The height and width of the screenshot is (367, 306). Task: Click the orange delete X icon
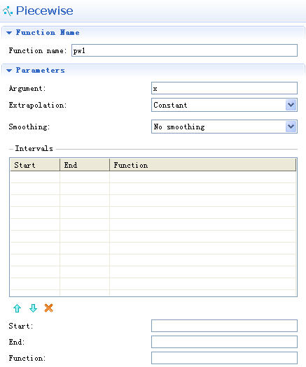[x=49, y=308]
